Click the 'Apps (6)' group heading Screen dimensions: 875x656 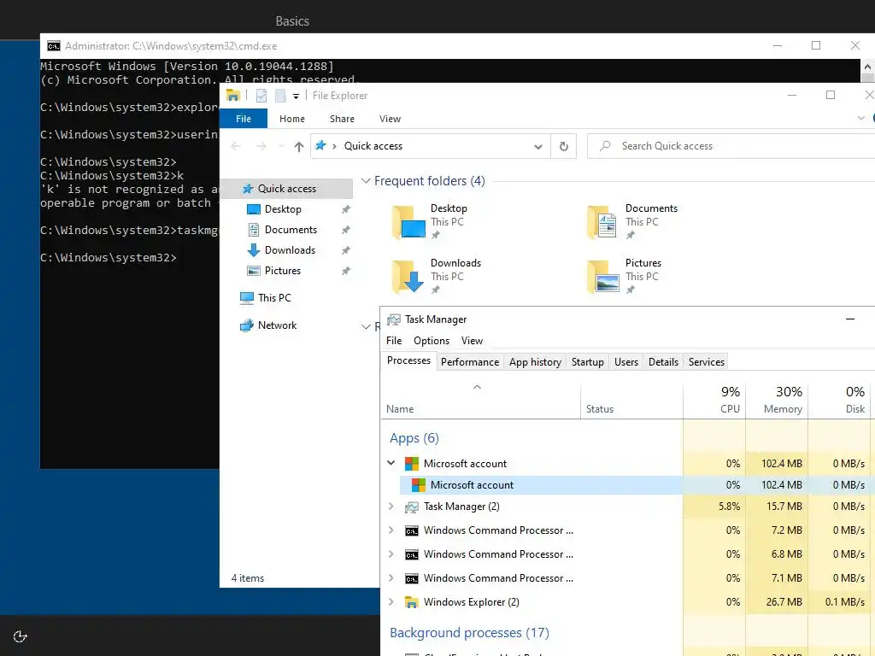pos(414,438)
